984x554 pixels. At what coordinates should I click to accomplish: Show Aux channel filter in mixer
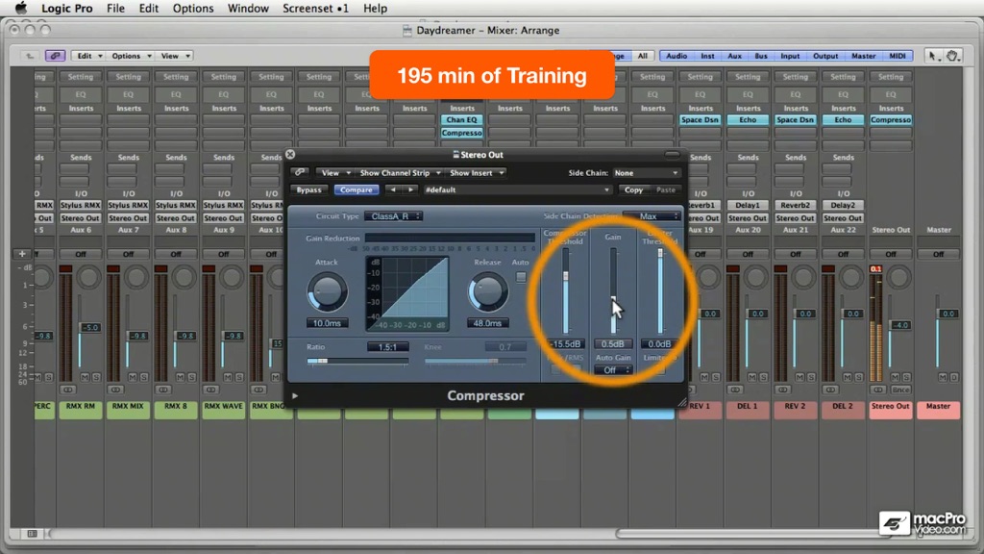point(734,56)
